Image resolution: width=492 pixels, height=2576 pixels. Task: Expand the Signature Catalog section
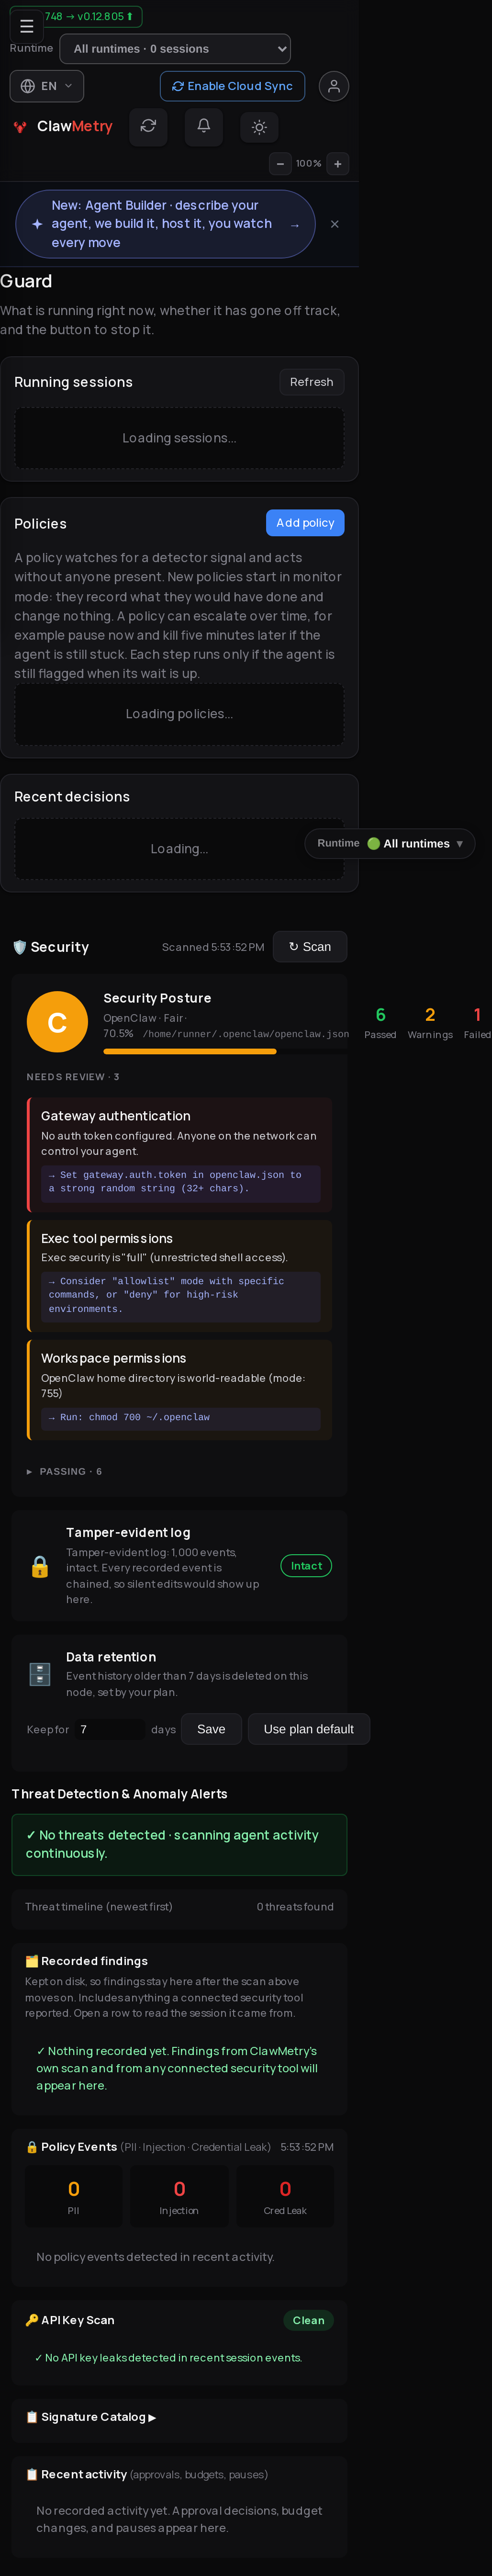click(x=91, y=2417)
